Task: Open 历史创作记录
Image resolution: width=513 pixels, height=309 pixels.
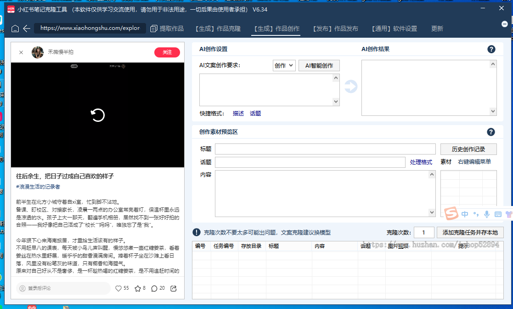Action: [468, 149]
